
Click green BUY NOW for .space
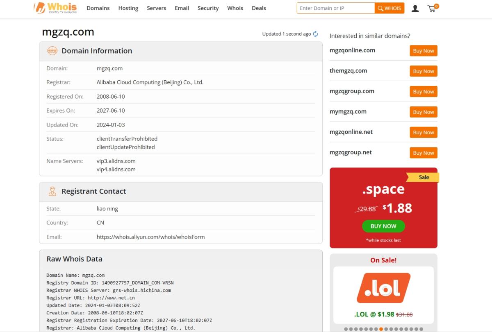pos(383,226)
